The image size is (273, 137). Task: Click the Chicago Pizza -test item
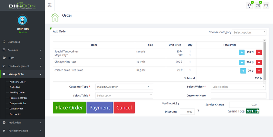[65, 62]
